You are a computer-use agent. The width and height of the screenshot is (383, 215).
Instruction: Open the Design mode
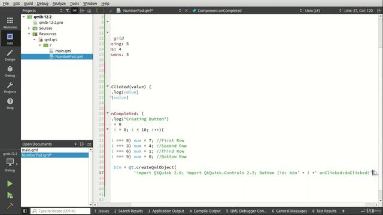(10, 55)
